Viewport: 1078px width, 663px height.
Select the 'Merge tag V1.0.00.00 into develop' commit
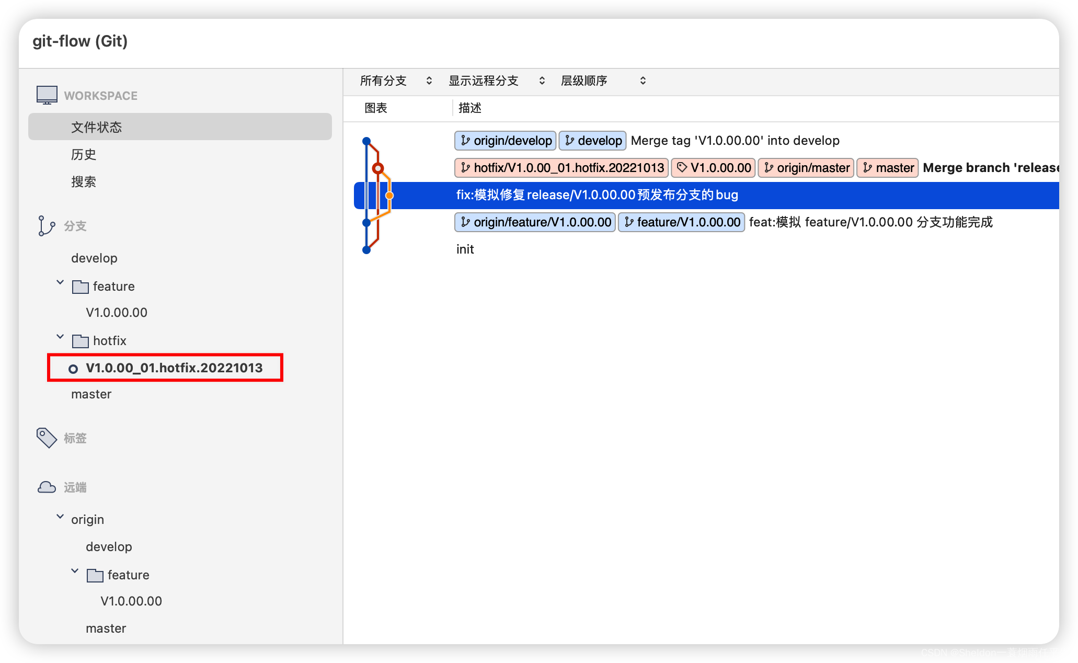click(x=735, y=141)
